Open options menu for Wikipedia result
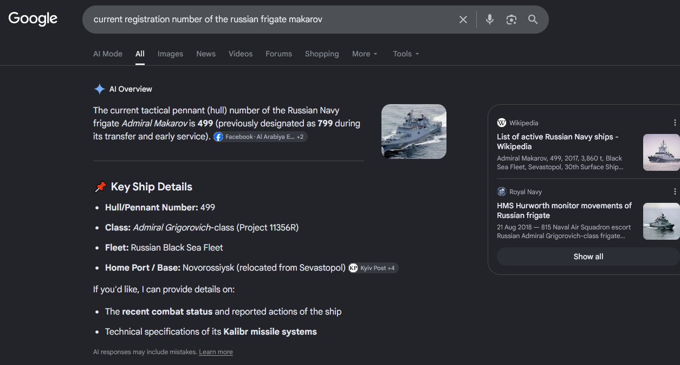680x365 pixels. (x=675, y=123)
